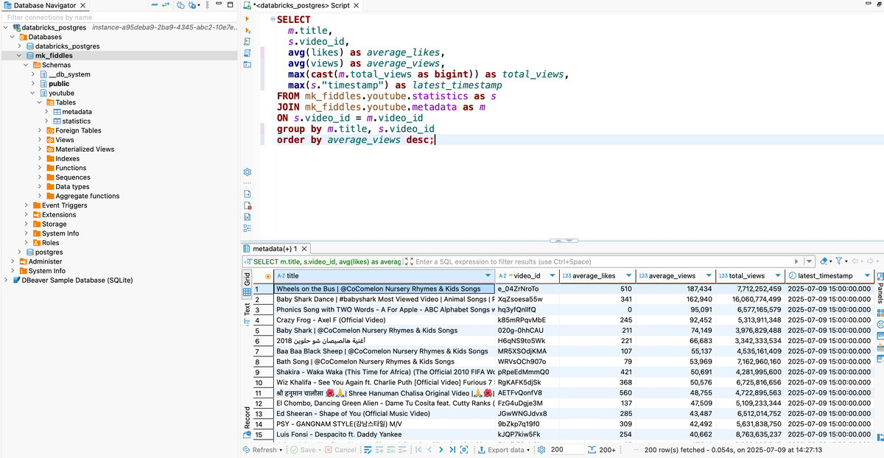
Task: Click the Collapse All icon in Database Navigator
Action: click(x=155, y=5)
